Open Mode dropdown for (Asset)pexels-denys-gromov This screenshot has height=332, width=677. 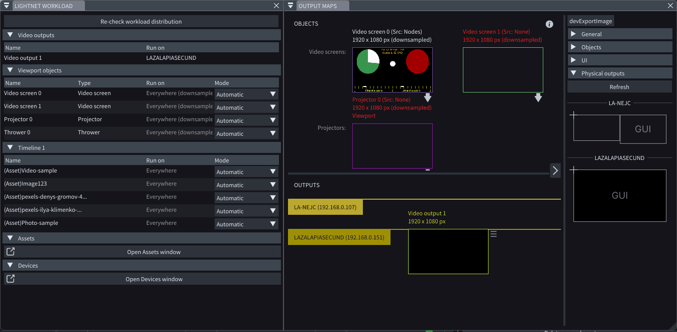[246, 198]
